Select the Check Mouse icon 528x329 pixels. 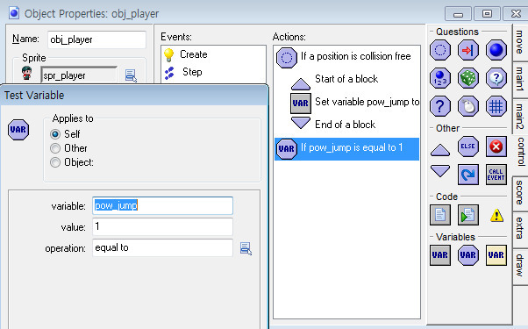(x=468, y=106)
